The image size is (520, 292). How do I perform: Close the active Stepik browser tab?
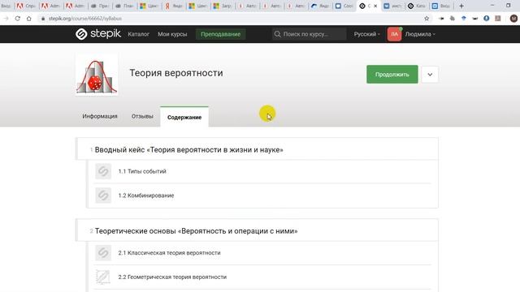pyautogui.click(x=375, y=6)
